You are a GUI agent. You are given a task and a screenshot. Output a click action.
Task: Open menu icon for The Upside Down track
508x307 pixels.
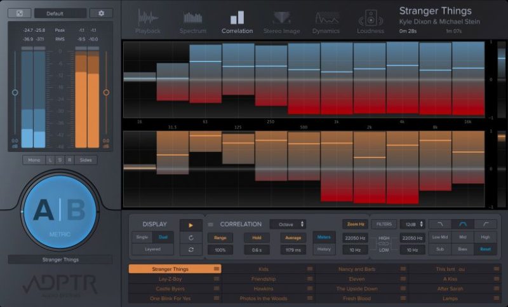point(403,289)
